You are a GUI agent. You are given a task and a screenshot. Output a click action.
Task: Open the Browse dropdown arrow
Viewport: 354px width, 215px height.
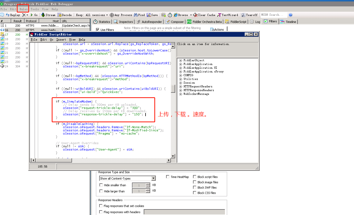(x=191, y=15)
